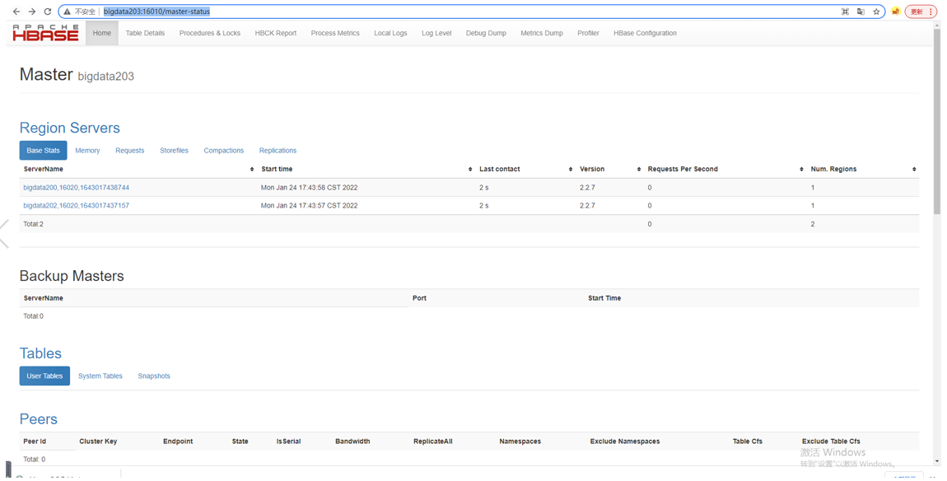Select the Base Stats tab
Screen dimensions: 947x481
[x=44, y=151]
